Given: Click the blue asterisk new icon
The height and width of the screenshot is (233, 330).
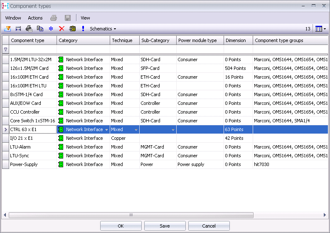Looking at the screenshot, I should pyautogui.click(x=51, y=29).
